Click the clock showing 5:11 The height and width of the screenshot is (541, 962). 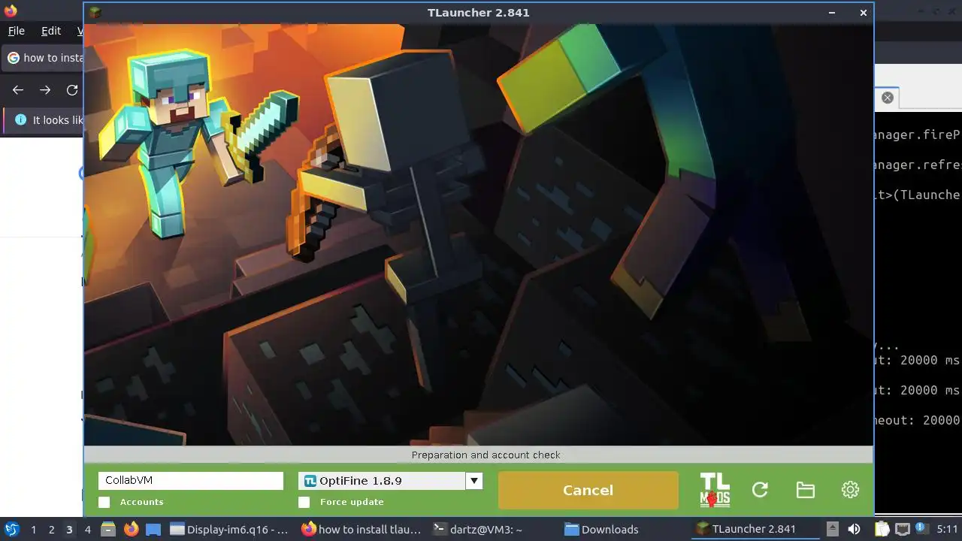pos(947,530)
